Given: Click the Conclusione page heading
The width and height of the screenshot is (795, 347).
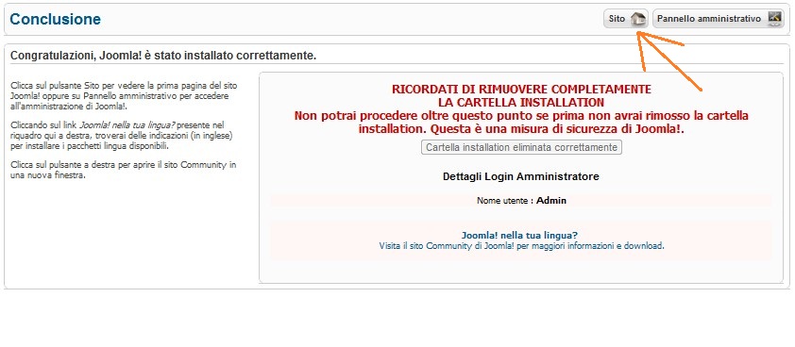Looking at the screenshot, I should [x=56, y=19].
